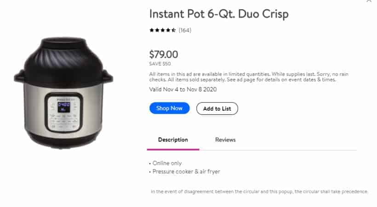Click the $79.00 price
The width and height of the screenshot is (377, 207).
(164, 55)
